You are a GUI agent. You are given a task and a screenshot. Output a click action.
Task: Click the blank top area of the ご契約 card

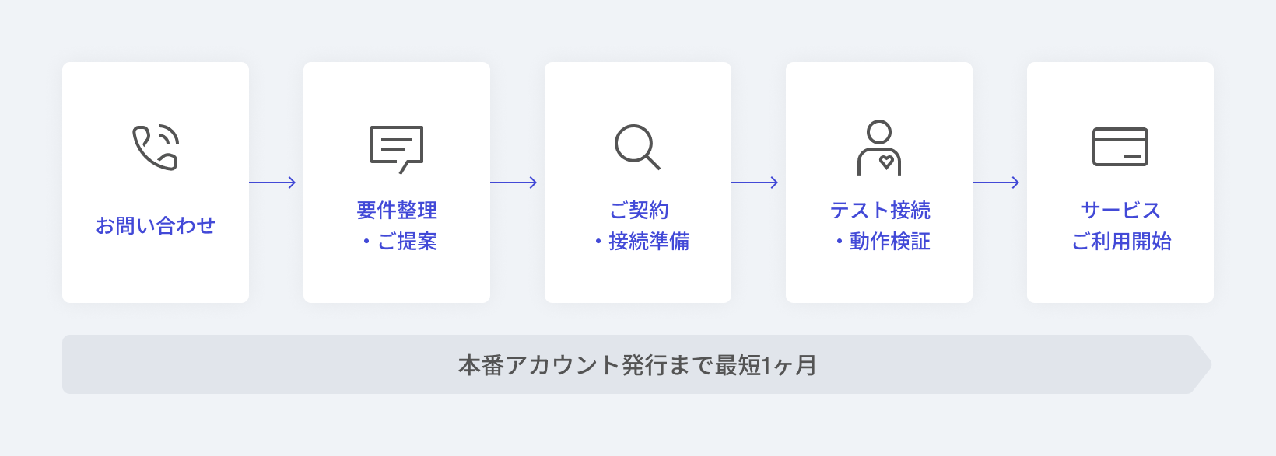click(x=638, y=89)
